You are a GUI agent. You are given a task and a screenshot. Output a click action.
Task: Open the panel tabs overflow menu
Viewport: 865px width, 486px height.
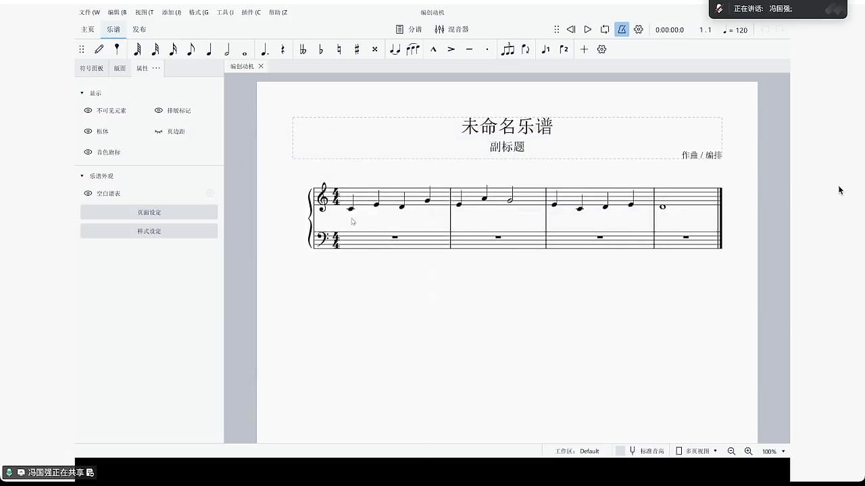tap(156, 67)
